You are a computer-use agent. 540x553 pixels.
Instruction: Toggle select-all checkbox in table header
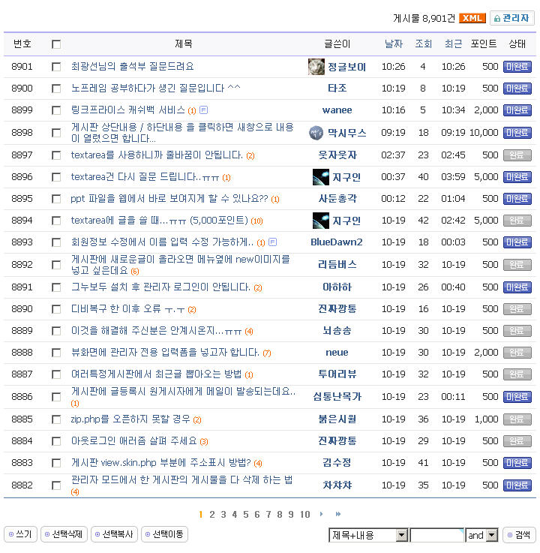(56, 44)
